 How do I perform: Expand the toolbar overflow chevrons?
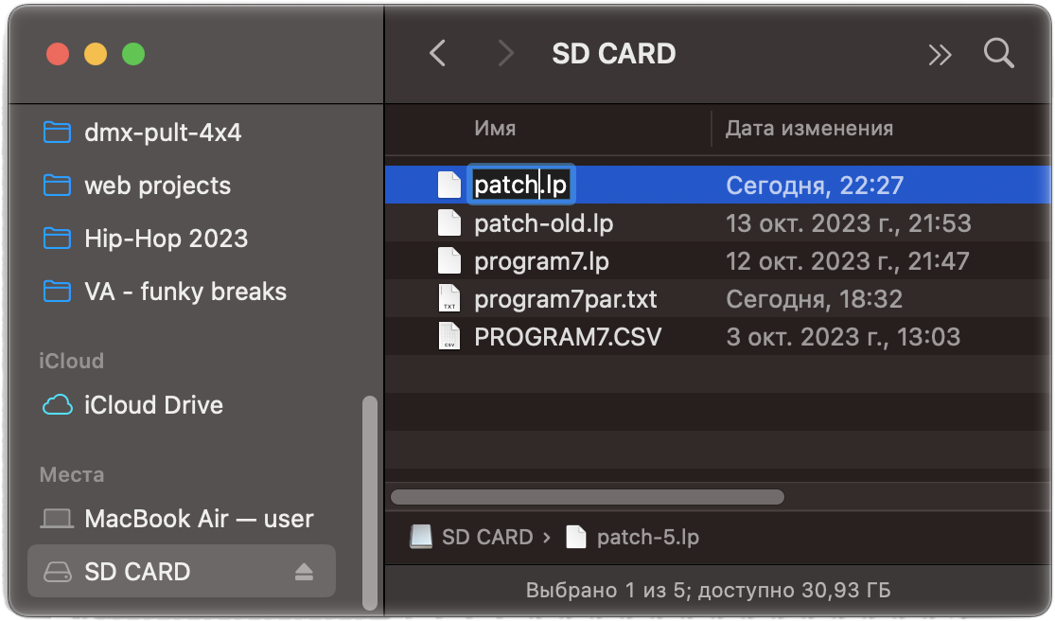(x=940, y=55)
